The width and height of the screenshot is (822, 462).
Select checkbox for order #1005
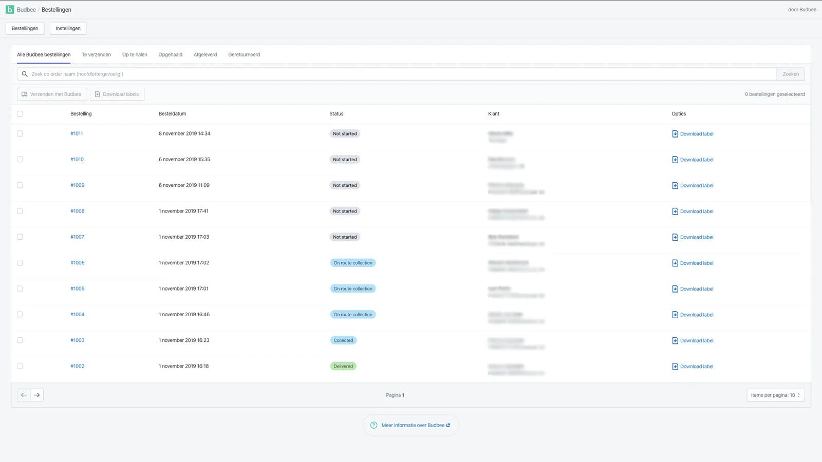20,288
